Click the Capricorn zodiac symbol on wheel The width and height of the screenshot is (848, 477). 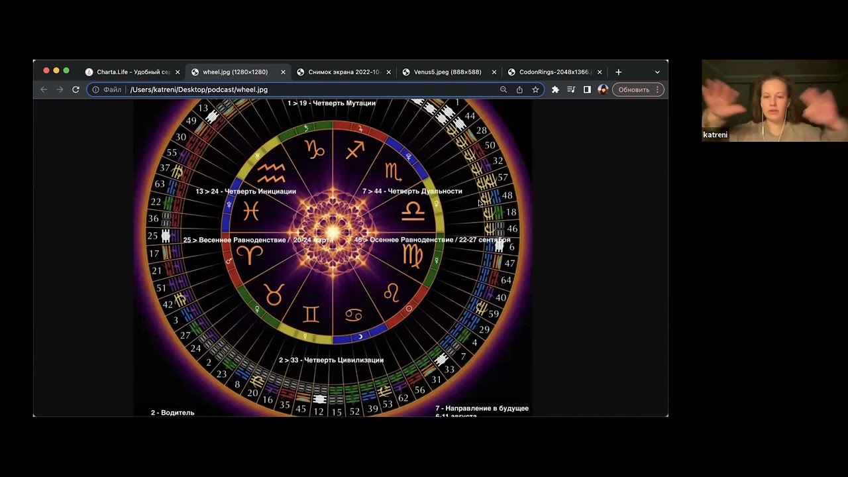[x=315, y=150]
